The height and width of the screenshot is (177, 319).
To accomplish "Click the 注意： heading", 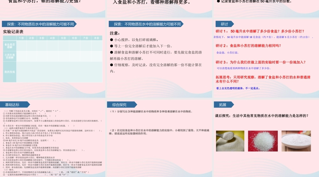I will (115, 33).
